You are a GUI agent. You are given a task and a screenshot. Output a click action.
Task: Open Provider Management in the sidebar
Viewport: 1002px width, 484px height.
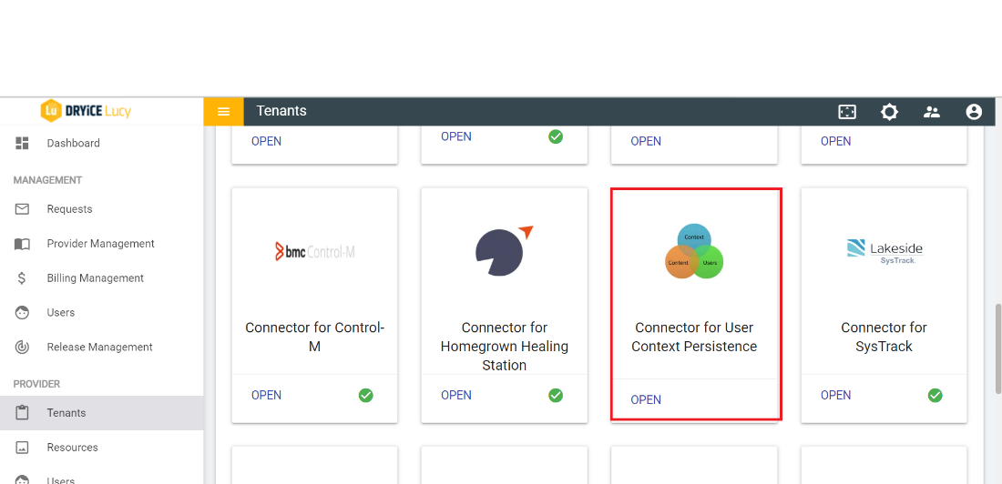[x=100, y=244]
